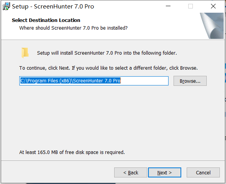Viewport: 226px width, 184px height.
Task: Go to the previous step with Back
Action: 131,172
